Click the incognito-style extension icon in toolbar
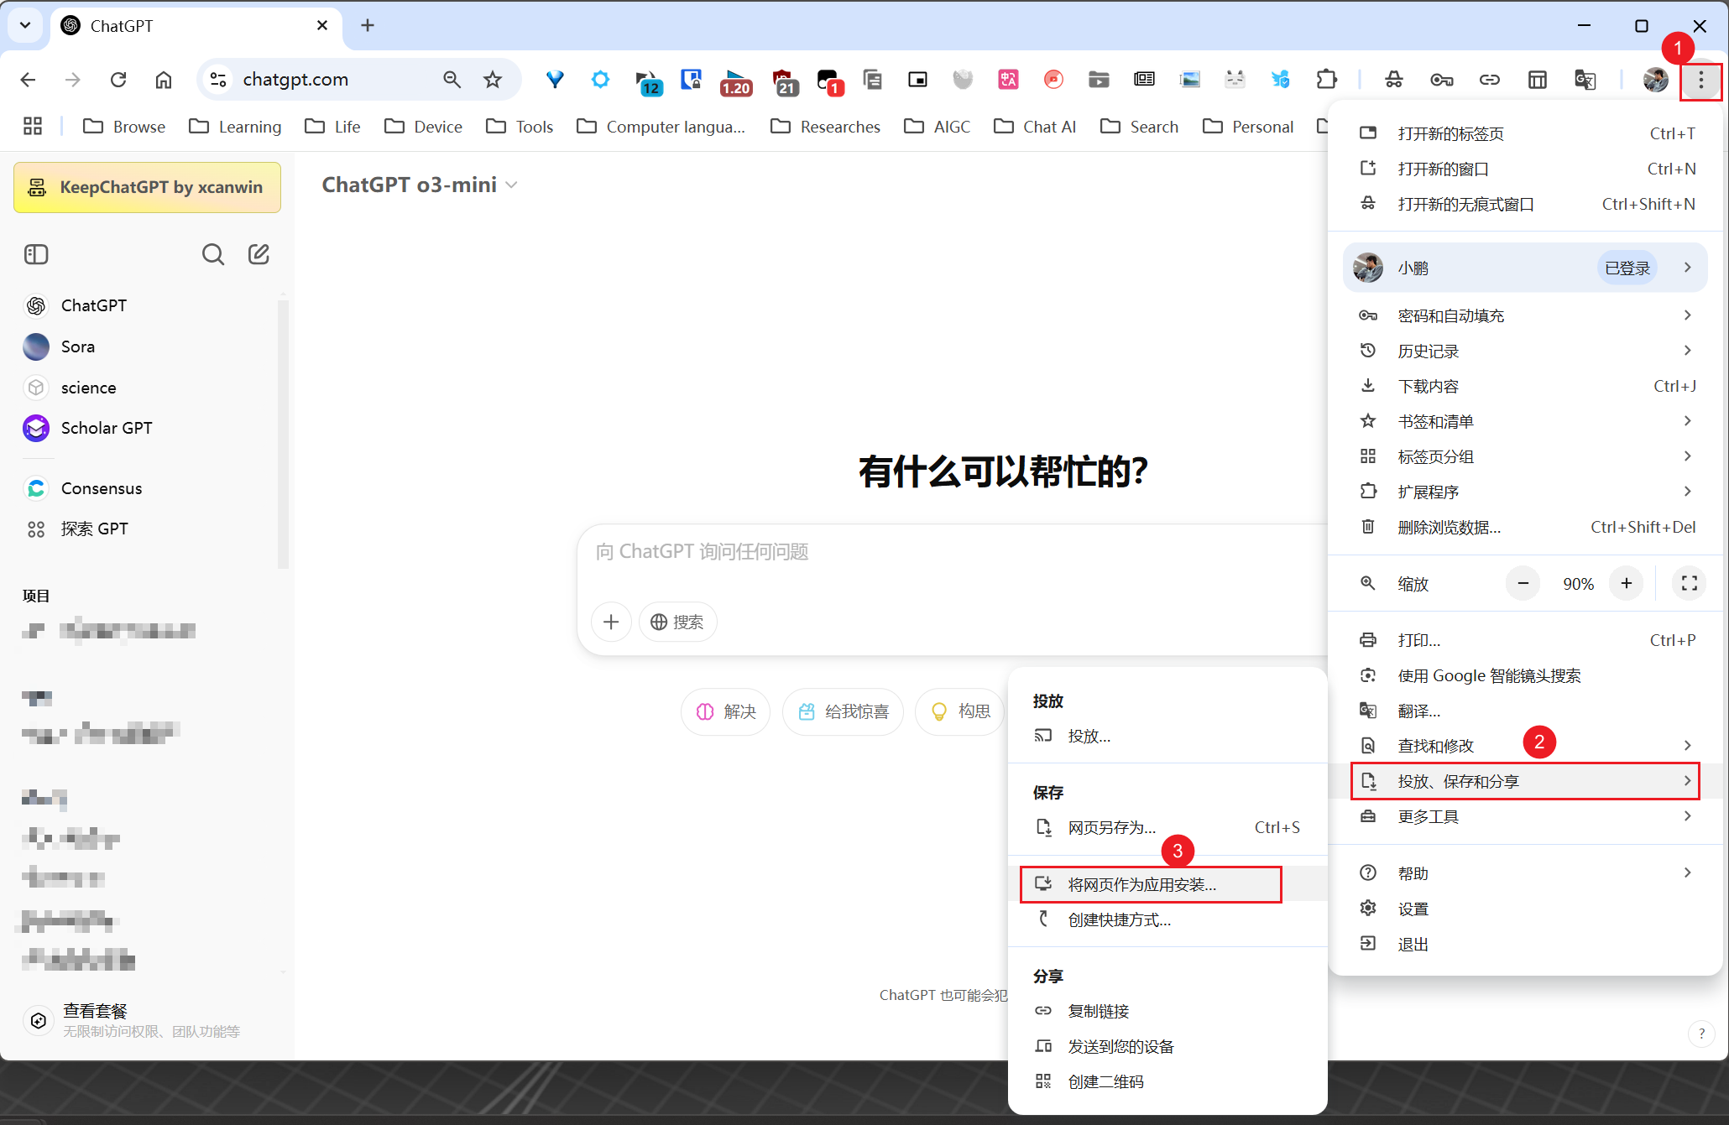Image resolution: width=1729 pixels, height=1125 pixels. pyautogui.click(x=1394, y=80)
